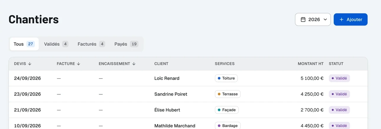Click the date 10/09/2026
This screenshot has height=129, width=381.
click(28, 126)
